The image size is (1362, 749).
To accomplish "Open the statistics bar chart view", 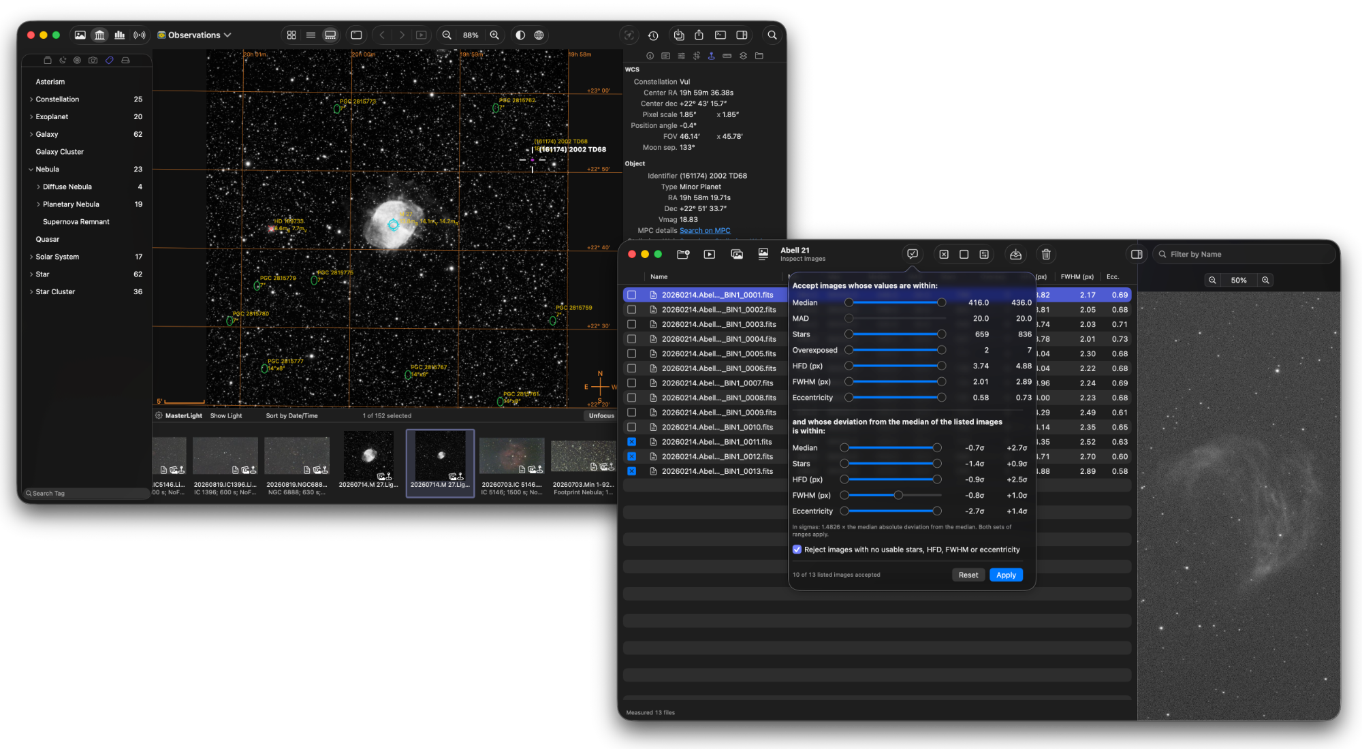I will 120,35.
